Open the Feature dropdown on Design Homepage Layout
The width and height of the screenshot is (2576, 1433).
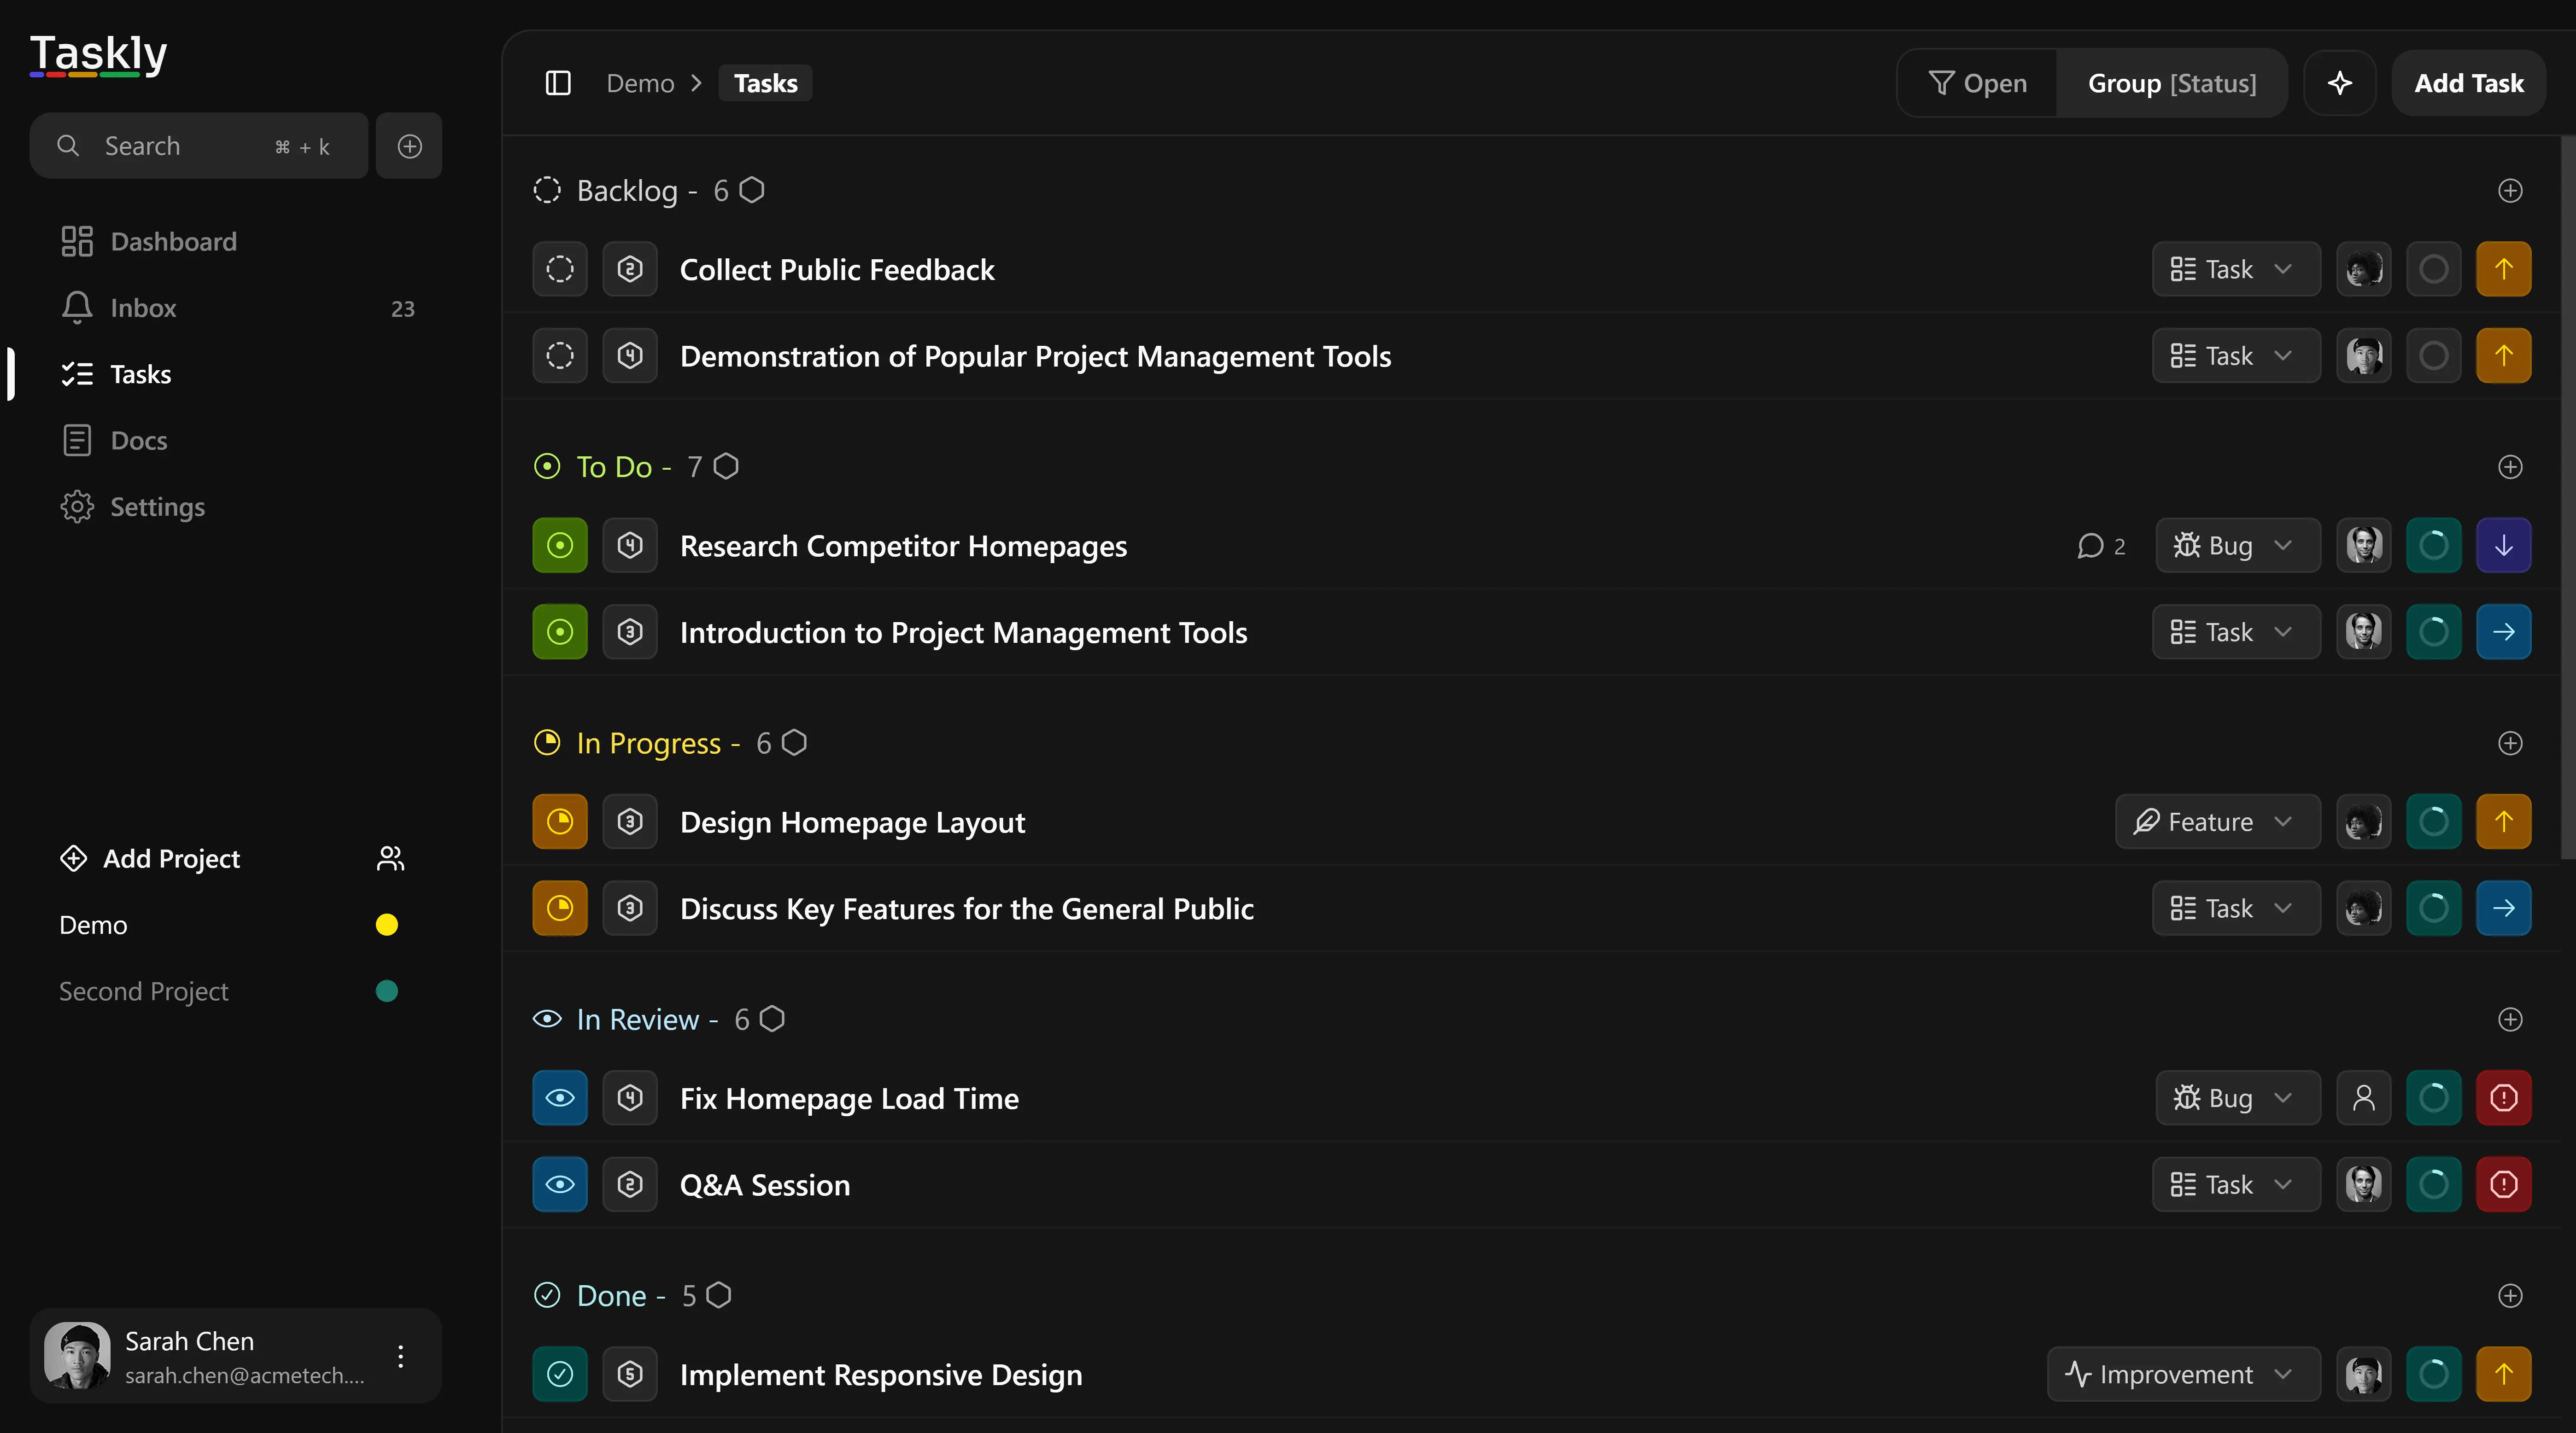(2216, 821)
